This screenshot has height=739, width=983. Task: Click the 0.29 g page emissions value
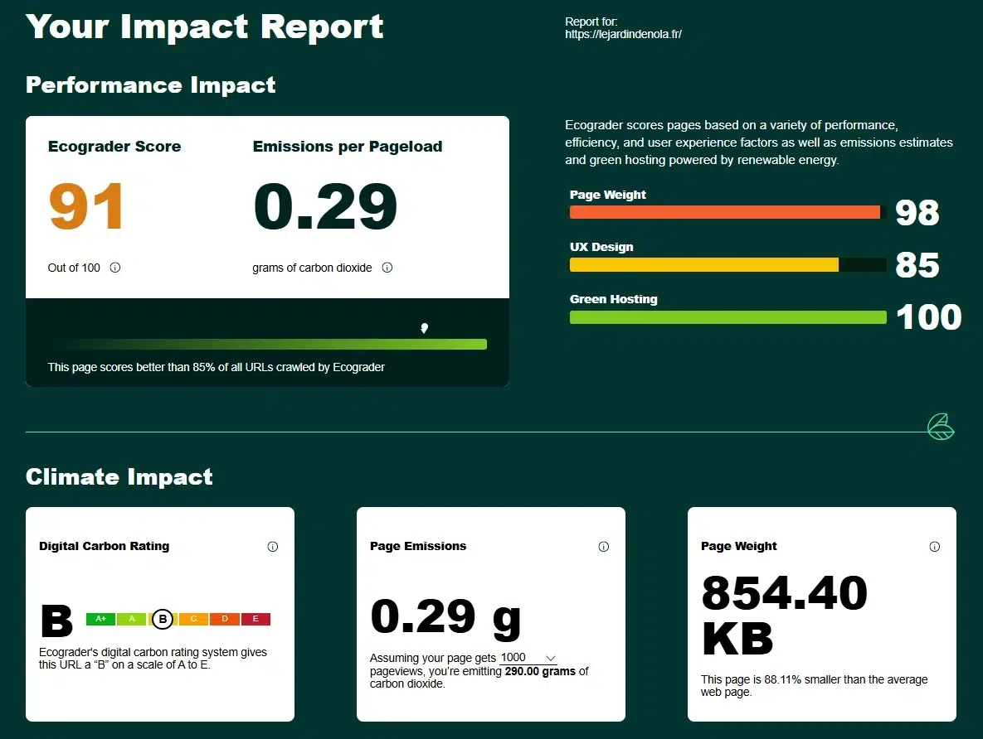tap(445, 617)
